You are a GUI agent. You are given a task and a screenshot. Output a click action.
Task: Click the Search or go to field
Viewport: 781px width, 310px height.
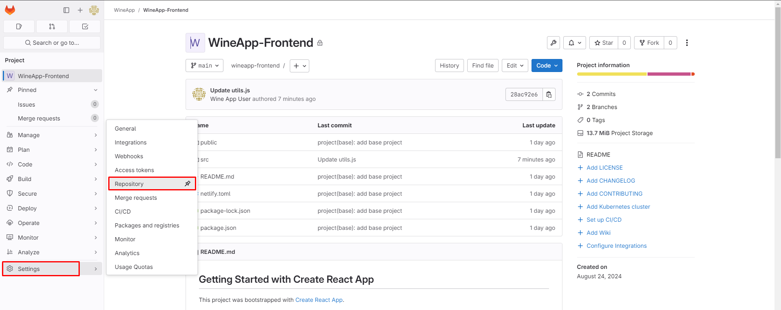click(x=52, y=43)
